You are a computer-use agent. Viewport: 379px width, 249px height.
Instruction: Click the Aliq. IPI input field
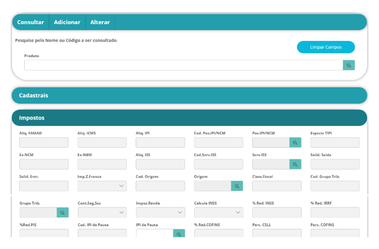pos(160,142)
